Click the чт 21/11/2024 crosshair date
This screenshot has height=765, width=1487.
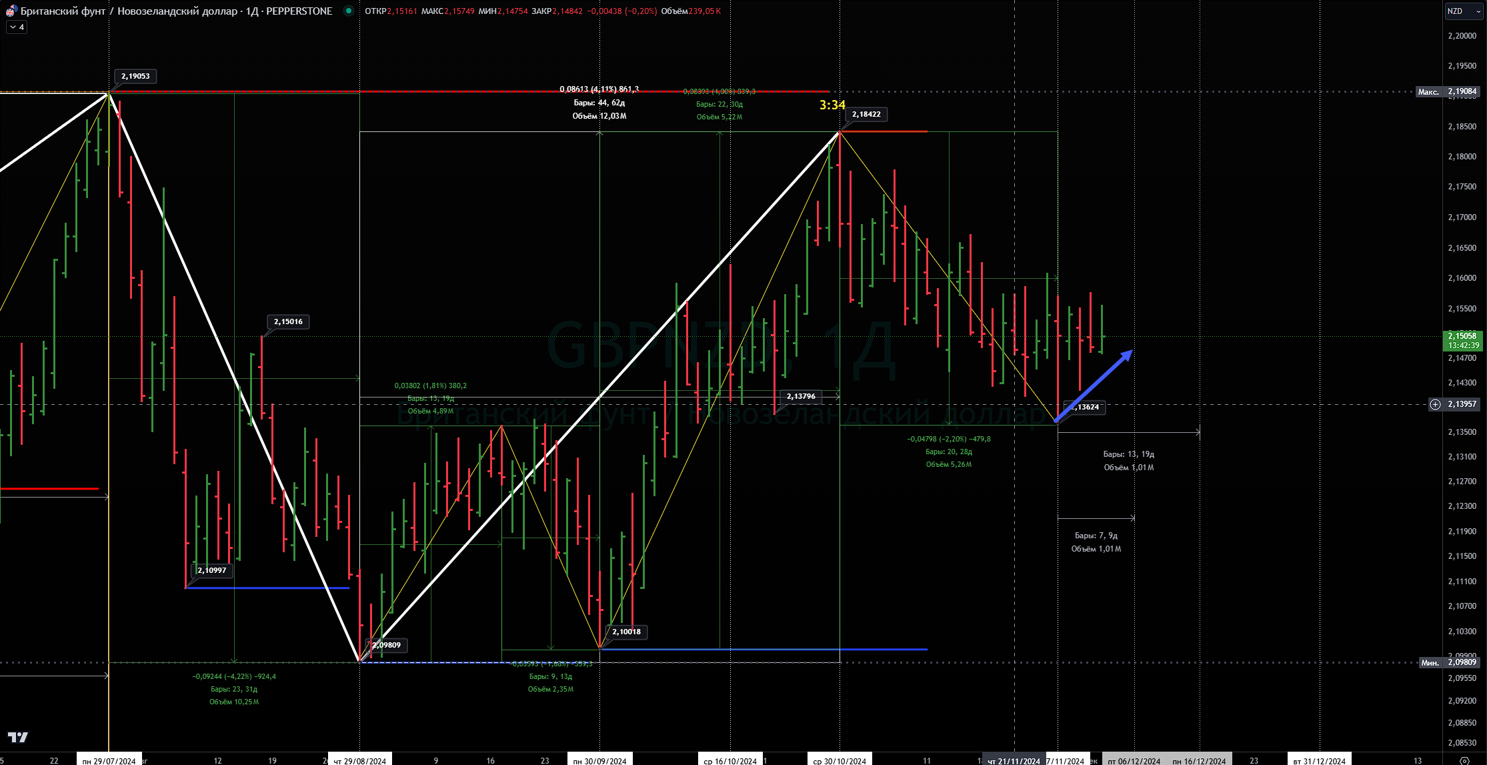coord(1014,760)
